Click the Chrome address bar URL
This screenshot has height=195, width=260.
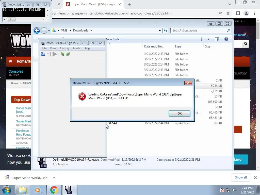112,13
